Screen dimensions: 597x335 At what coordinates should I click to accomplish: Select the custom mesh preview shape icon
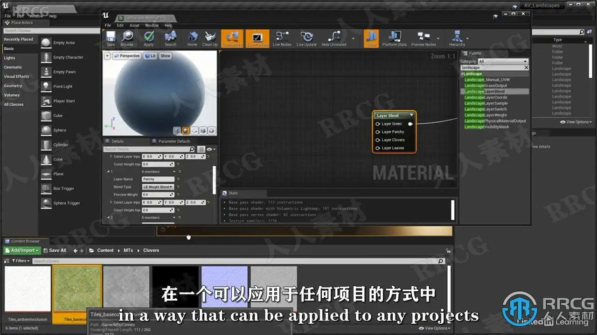point(212,131)
